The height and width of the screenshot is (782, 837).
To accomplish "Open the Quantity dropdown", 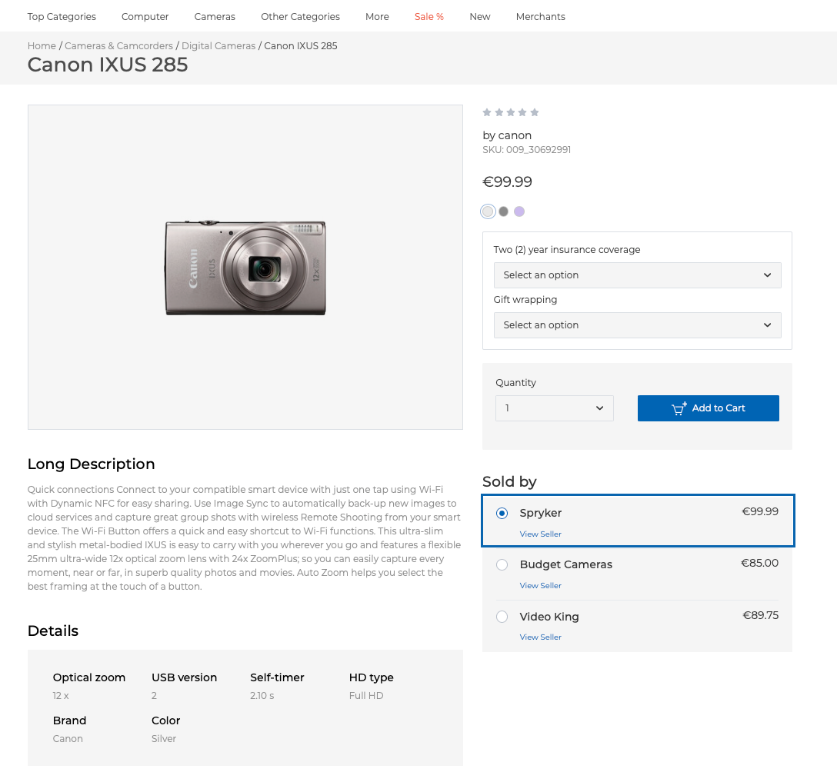I will click(554, 408).
